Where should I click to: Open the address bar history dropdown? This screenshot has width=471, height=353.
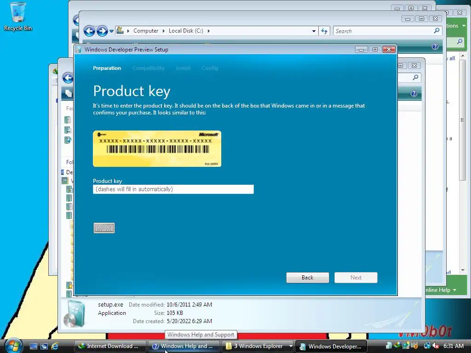pos(314,31)
